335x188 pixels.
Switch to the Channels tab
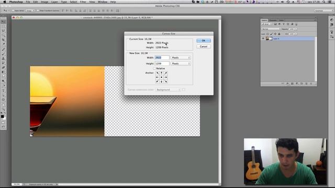273,20
